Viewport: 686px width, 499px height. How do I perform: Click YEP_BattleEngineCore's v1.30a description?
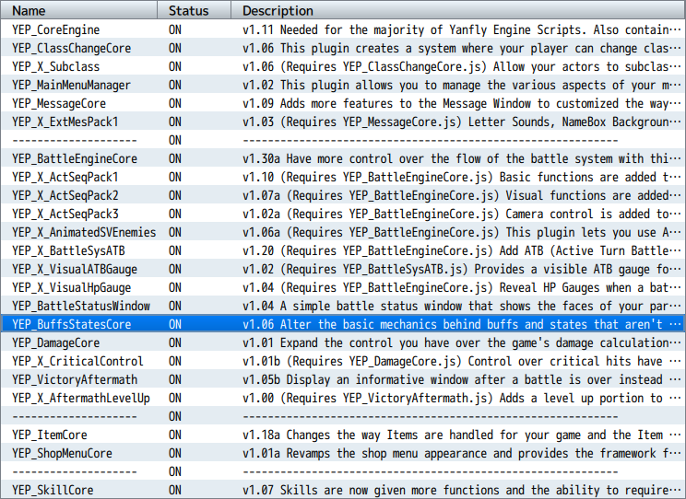pyautogui.click(x=462, y=158)
